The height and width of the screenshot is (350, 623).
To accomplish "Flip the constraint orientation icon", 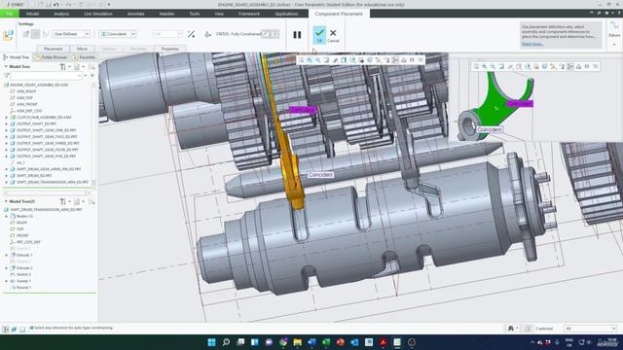I will [191, 35].
